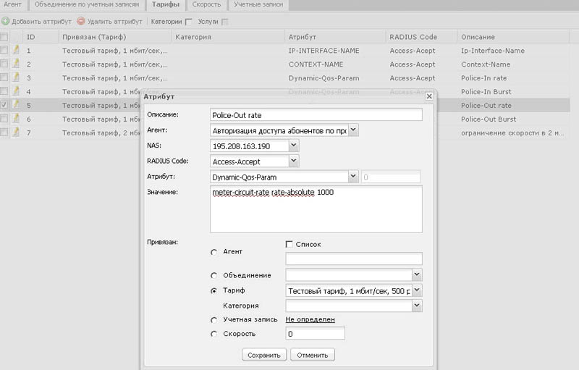Click the Не определен link
The height and width of the screenshot is (370, 579).
coord(310,319)
